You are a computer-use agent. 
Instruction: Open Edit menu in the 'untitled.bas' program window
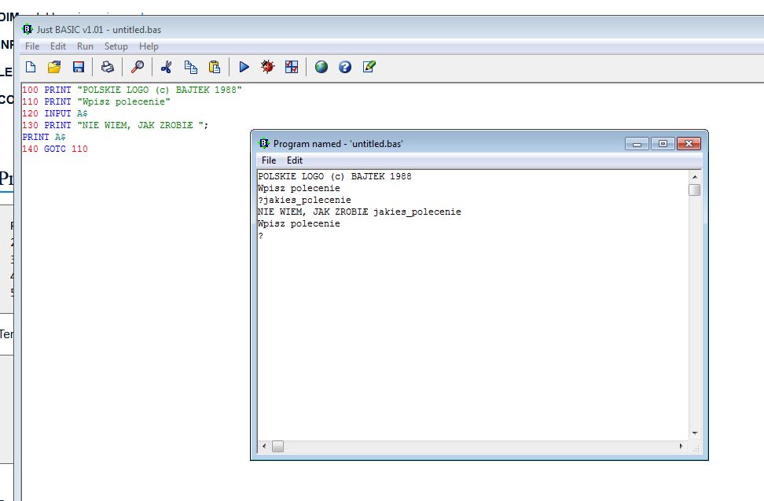click(294, 160)
